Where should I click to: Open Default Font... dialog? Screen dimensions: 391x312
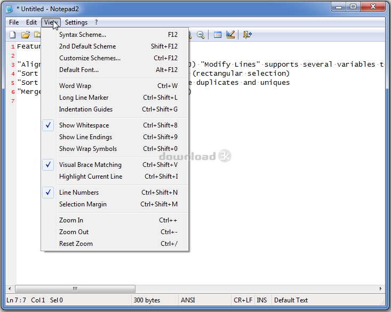[115, 69]
